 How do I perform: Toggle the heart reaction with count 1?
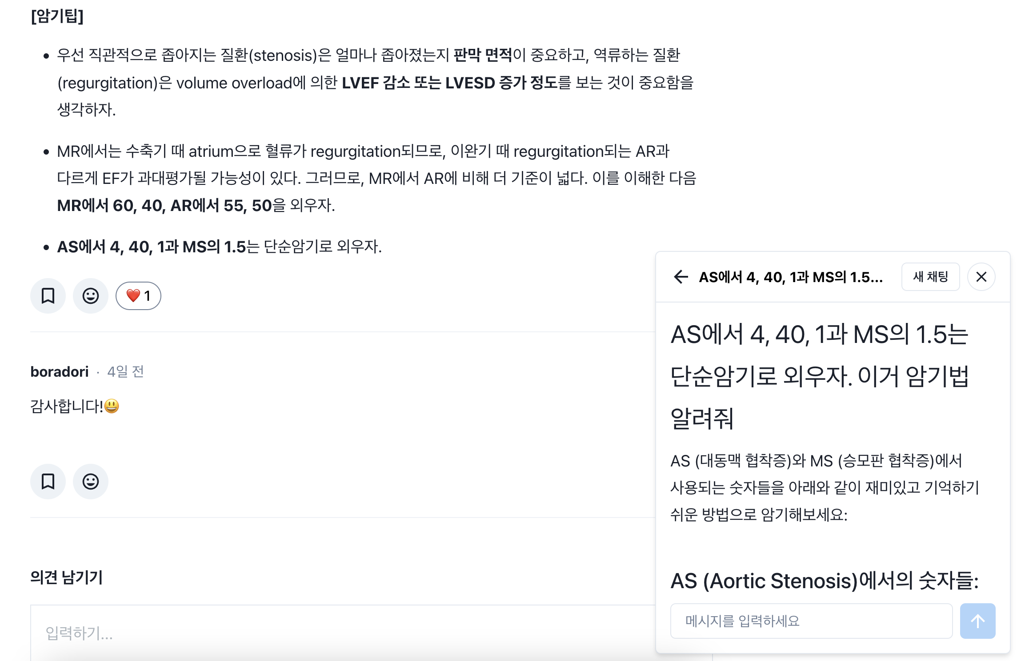point(138,296)
